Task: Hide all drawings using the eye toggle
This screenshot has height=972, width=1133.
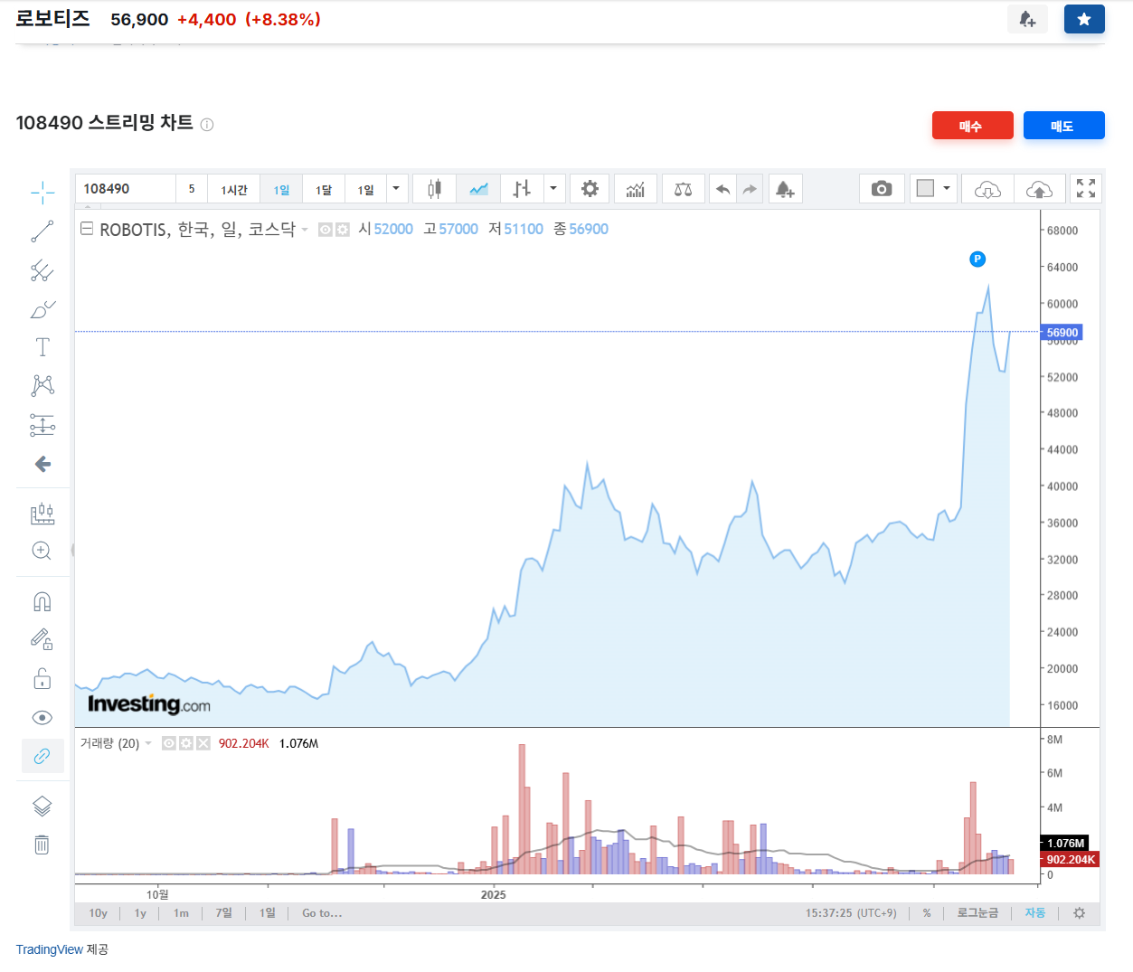Action: click(42, 717)
